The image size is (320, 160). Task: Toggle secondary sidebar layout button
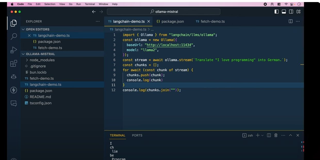click(291, 12)
